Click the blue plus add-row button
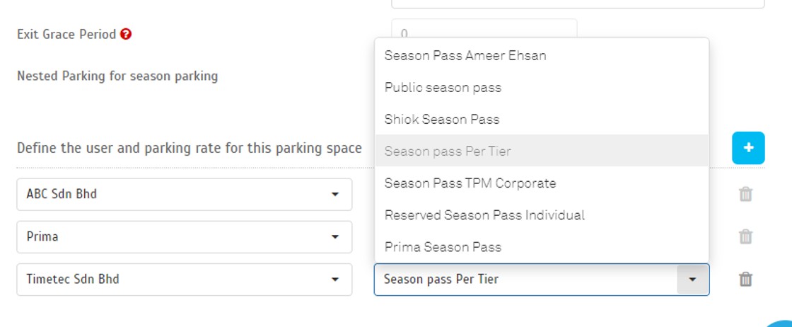This screenshot has height=327, width=792. point(748,148)
